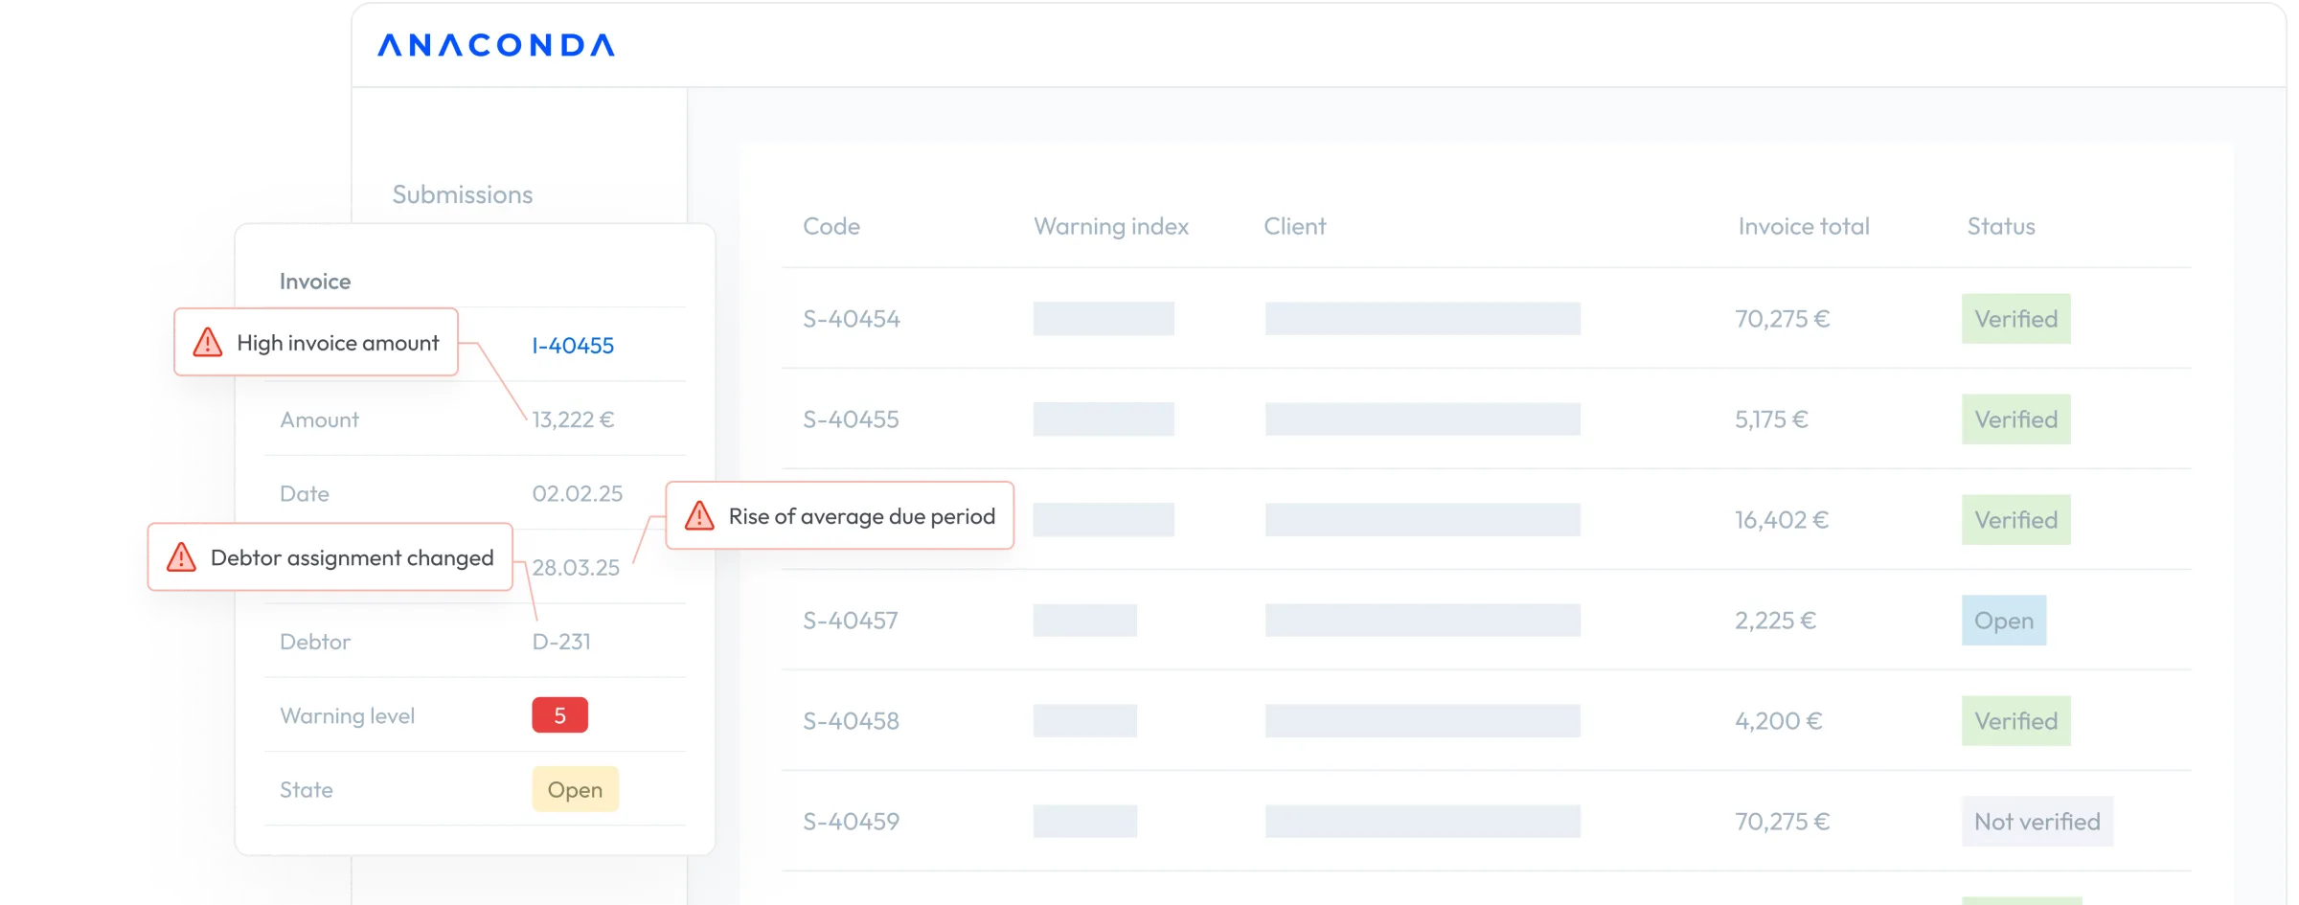The image size is (2299, 905).
Task: Select submission row S-40455
Action: (x=1487, y=419)
